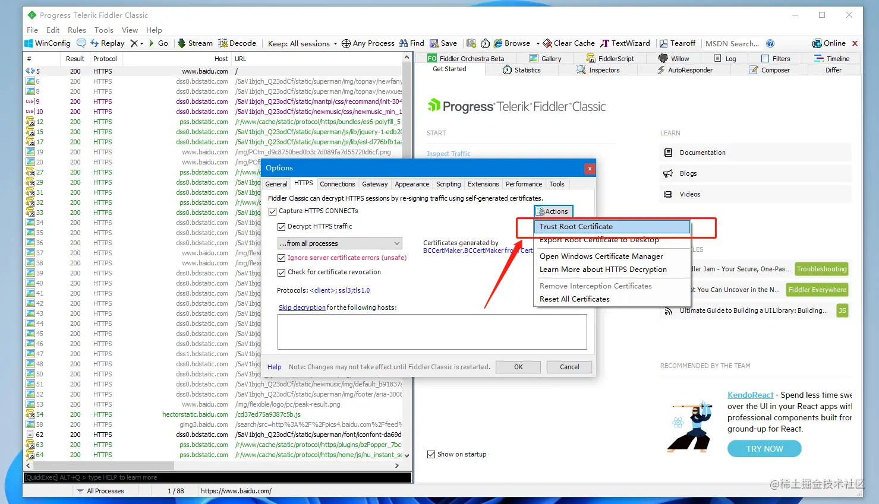The image size is (879, 504).
Task: Switch to the FiddlerScript tab
Action: pos(610,59)
